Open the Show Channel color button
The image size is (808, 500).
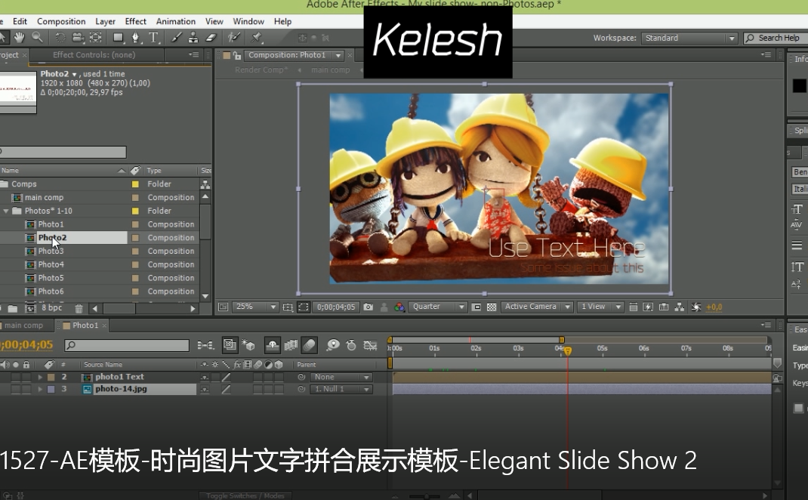(399, 307)
